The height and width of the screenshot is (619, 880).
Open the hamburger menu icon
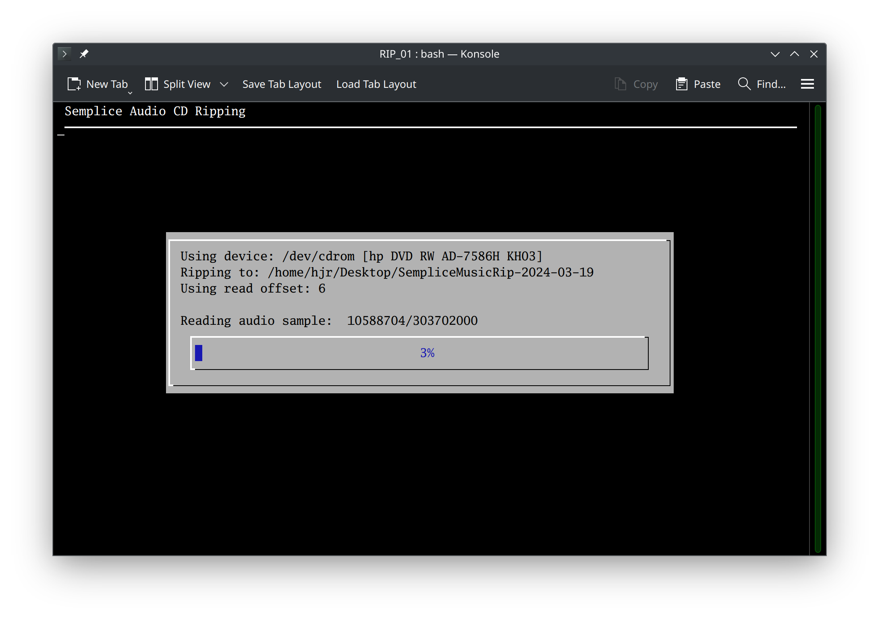[807, 84]
